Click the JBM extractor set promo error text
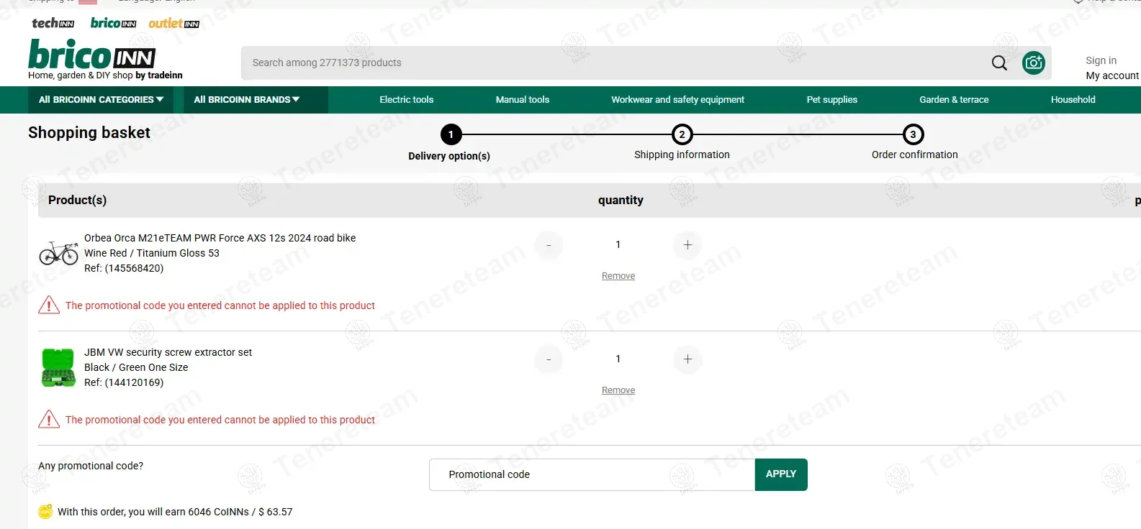 point(220,420)
